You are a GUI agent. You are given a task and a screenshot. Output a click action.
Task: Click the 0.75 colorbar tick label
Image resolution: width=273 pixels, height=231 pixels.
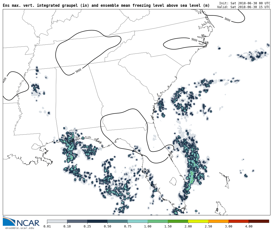click(128, 226)
